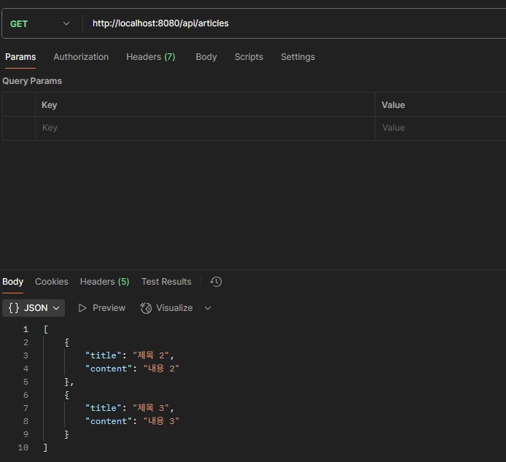Screen dimensions: 506x462
Task: Switch to the Authorization tab
Action: (81, 57)
